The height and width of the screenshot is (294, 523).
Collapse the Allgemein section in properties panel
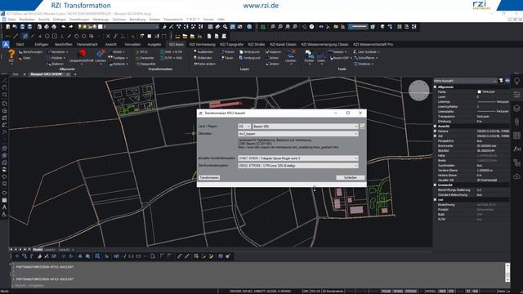pyautogui.click(x=436, y=87)
